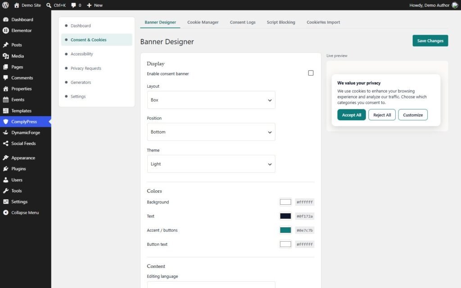Click the Media icon in sidebar
The width and height of the screenshot is (461, 288).
point(5,56)
